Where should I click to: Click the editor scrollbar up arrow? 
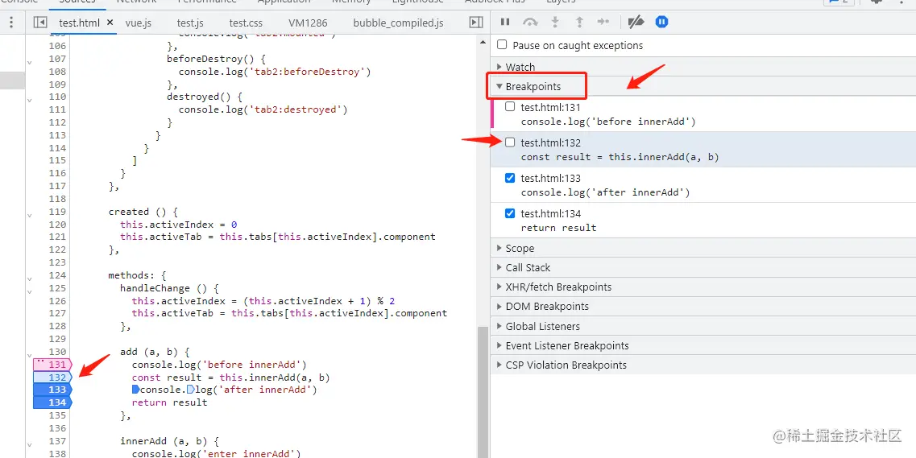click(x=483, y=42)
